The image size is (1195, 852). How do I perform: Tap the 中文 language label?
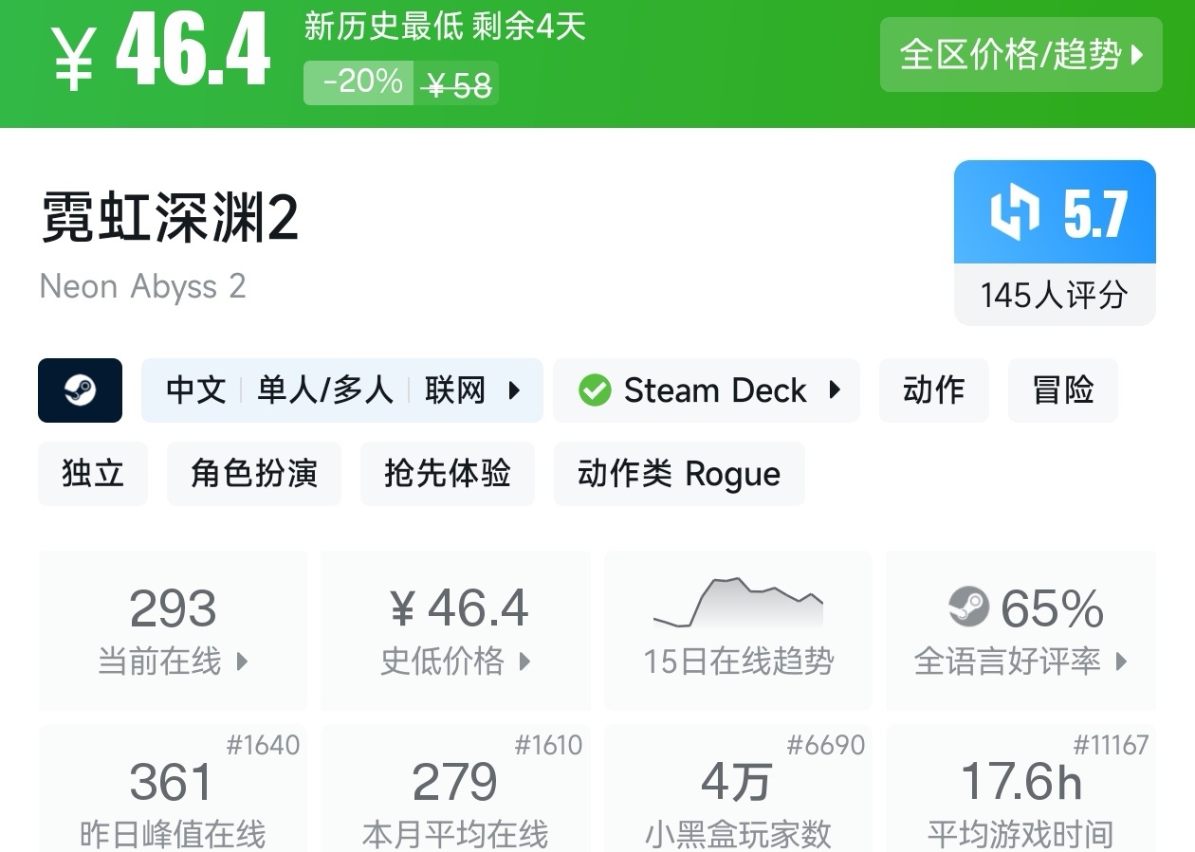tap(195, 390)
